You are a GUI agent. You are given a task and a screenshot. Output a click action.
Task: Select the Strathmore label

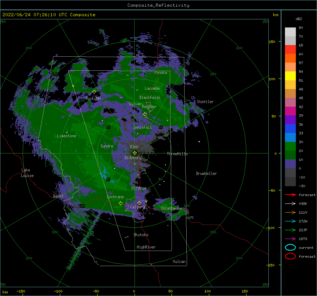tap(171, 208)
